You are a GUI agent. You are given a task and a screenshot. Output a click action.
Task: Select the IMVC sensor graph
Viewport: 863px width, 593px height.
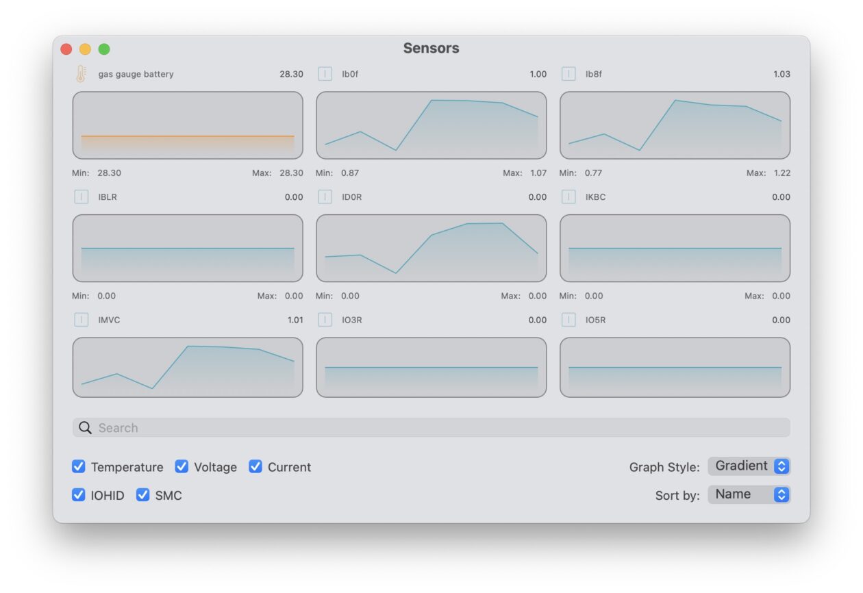[x=188, y=367]
